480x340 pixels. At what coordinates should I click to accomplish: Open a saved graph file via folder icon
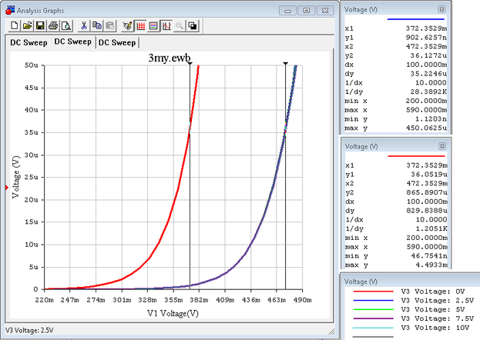[x=28, y=26]
